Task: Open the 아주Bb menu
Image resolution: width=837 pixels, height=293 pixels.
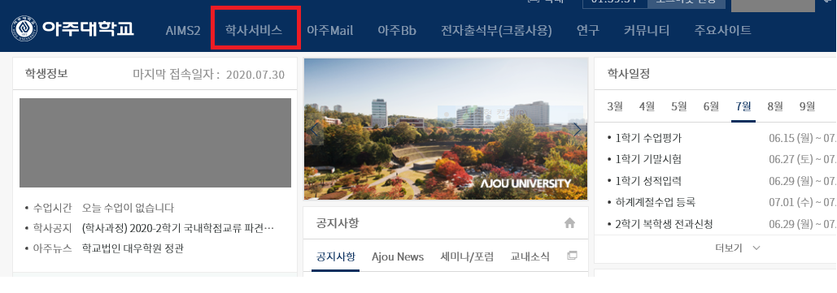Action: click(397, 30)
